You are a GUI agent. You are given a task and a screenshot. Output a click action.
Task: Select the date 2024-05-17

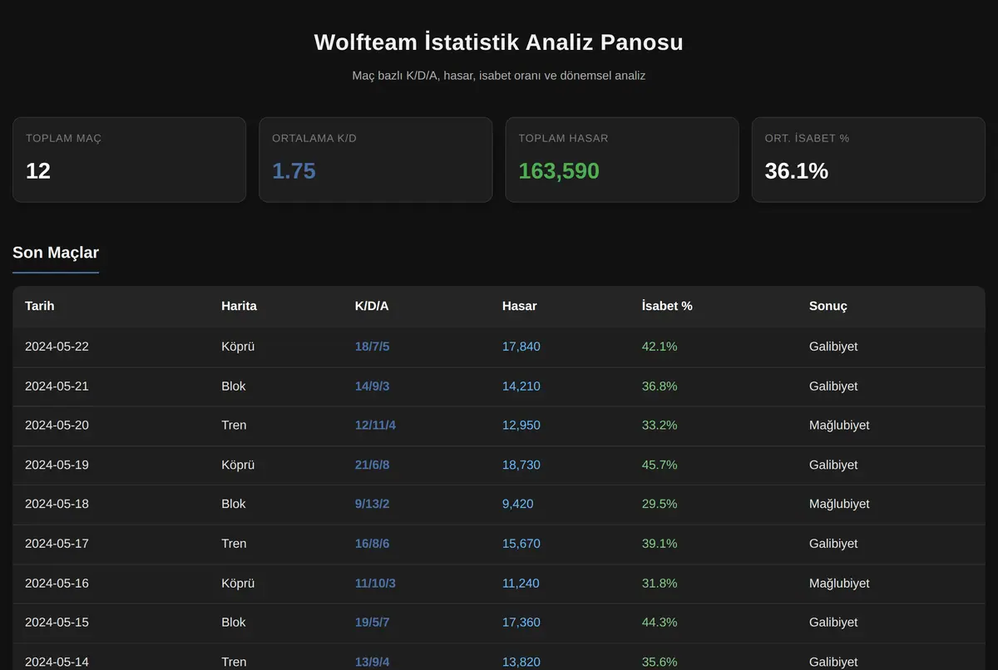[x=57, y=544]
